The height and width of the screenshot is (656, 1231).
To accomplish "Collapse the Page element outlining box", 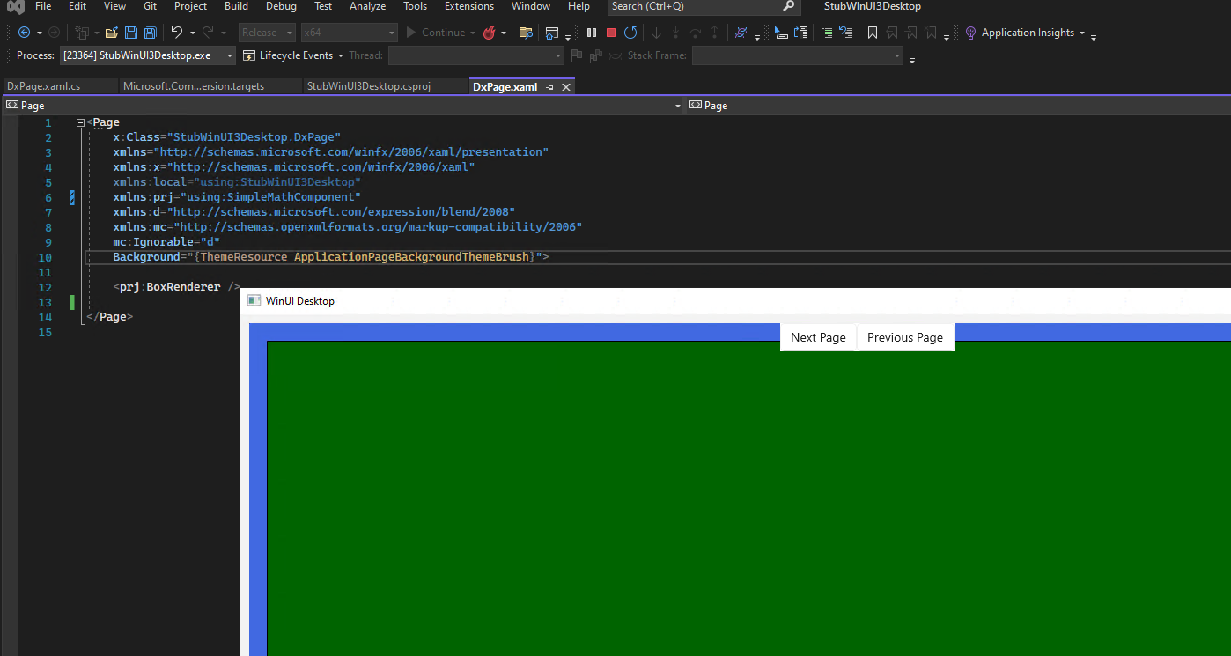I will tap(80, 122).
